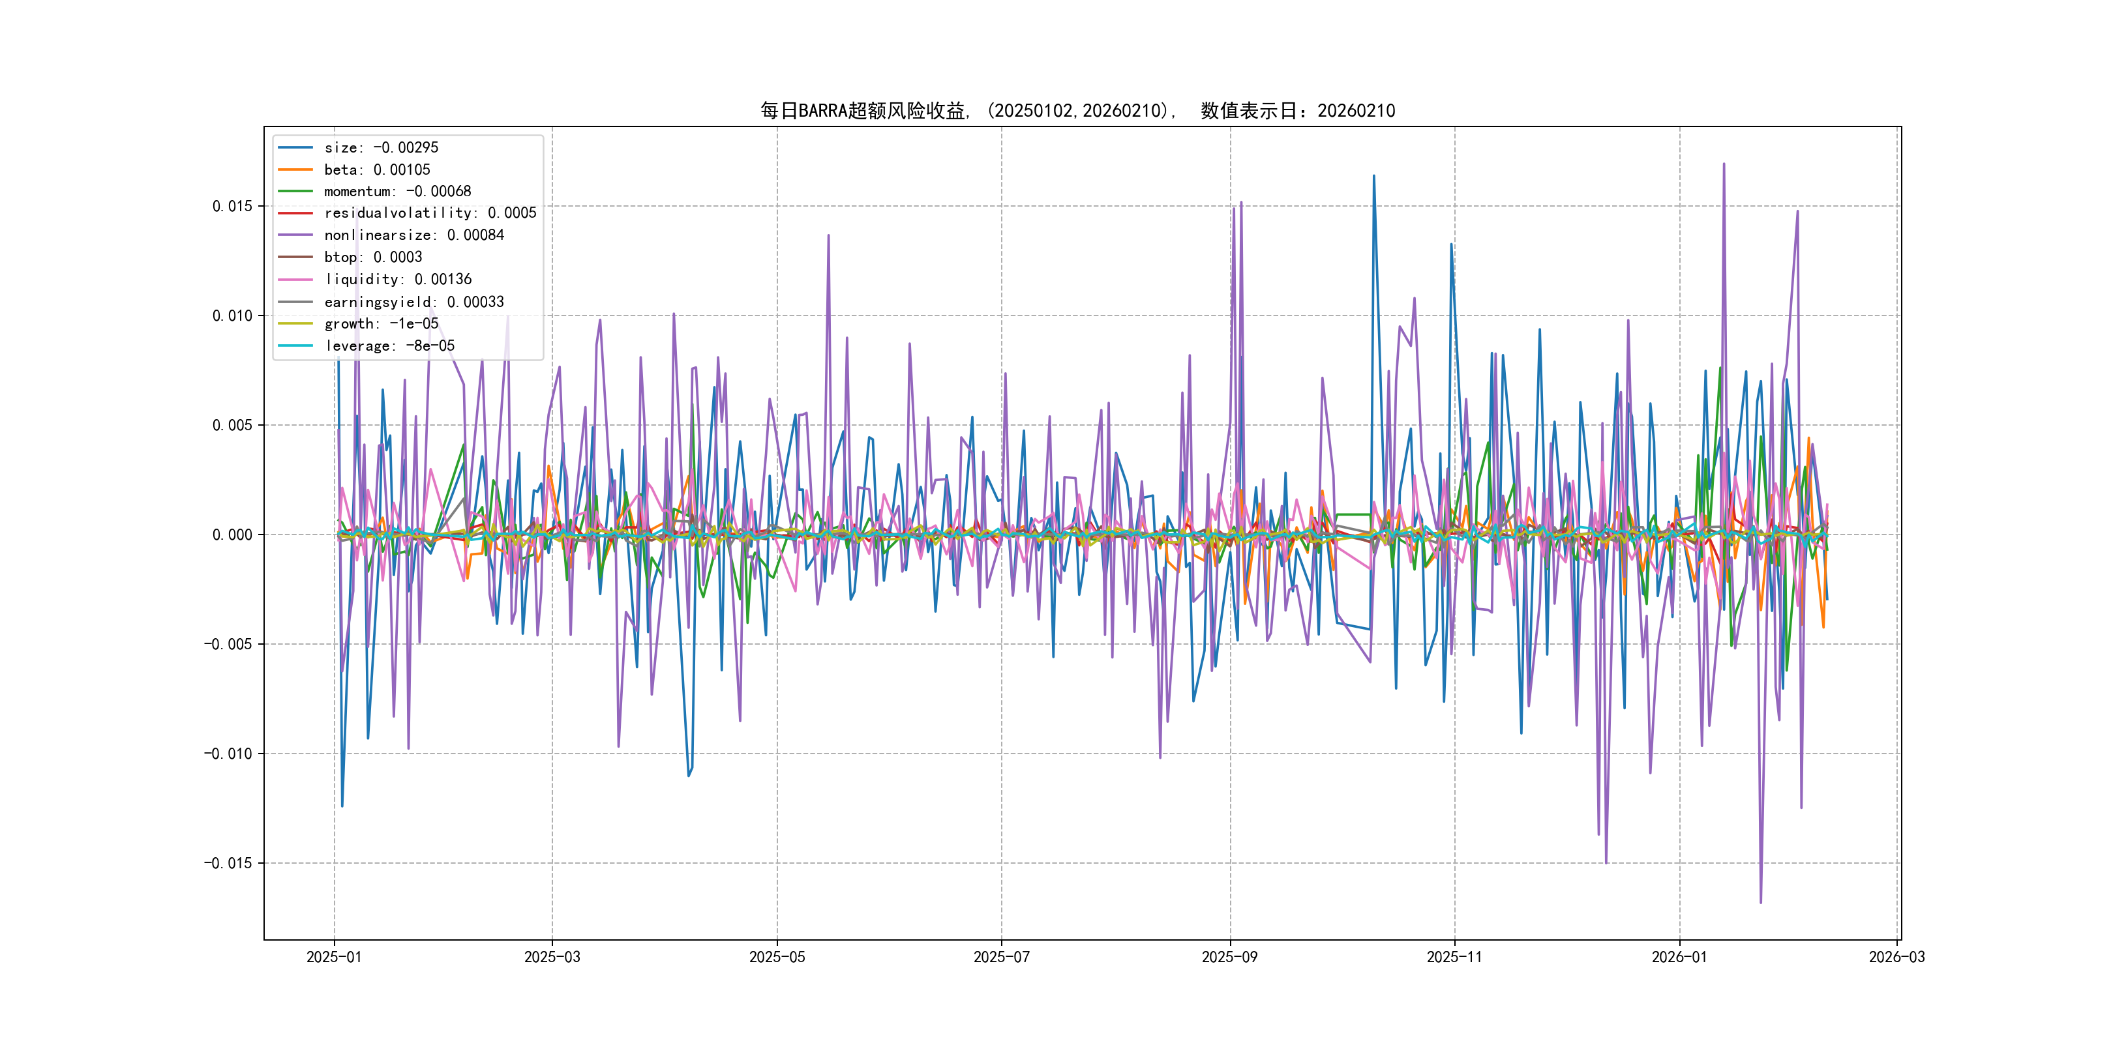The image size is (2113, 1056).
Task: Select the 'momentum: -0.00068' legend entry
Action: point(398,191)
